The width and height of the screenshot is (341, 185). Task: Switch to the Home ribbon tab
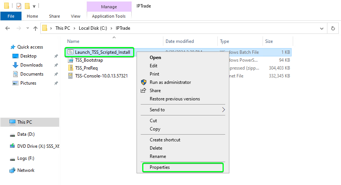[32, 16]
